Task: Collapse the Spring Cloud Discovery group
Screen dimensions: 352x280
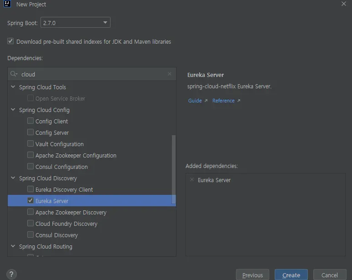Action: click(13, 178)
